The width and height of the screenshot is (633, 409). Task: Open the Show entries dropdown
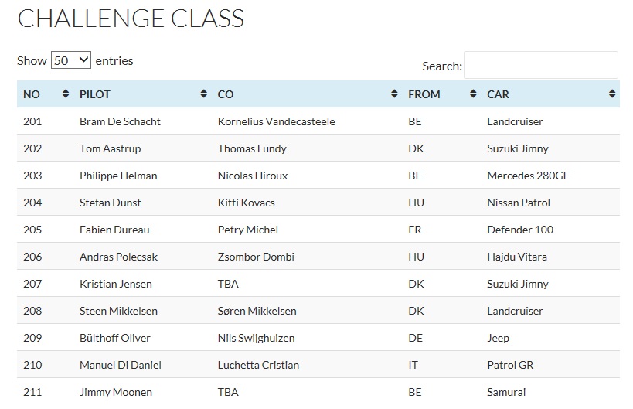coord(71,60)
